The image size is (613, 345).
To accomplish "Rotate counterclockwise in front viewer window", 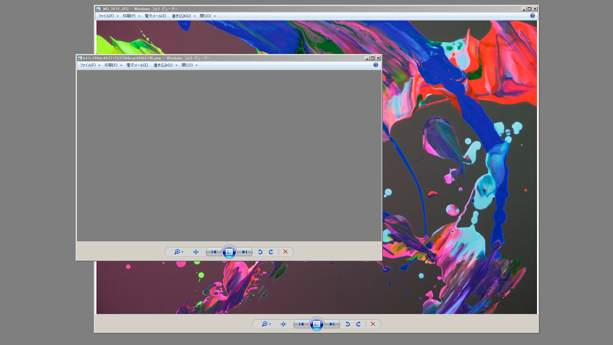I will coord(260,252).
